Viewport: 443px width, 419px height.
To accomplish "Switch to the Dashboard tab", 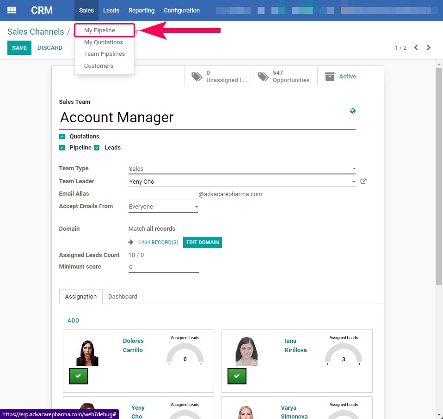I will pyautogui.click(x=123, y=296).
